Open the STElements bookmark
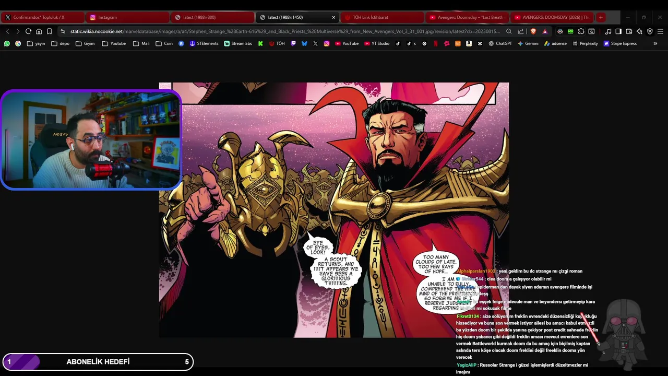This screenshot has height=376, width=668. pos(204,43)
